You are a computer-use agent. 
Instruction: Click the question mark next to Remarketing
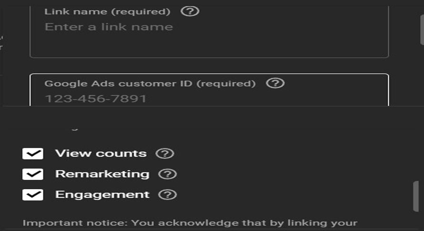pyautogui.click(x=167, y=174)
